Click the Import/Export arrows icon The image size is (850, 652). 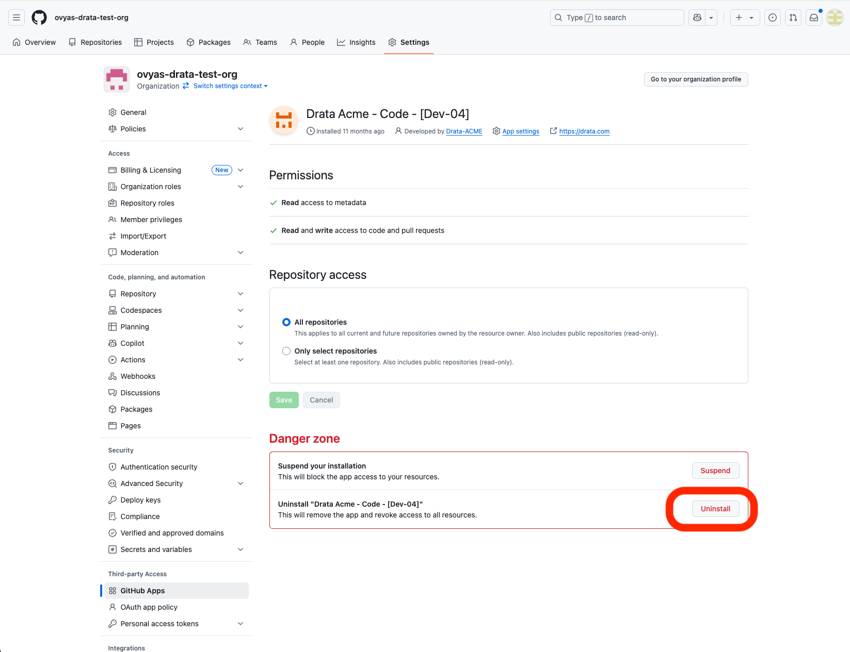click(113, 236)
